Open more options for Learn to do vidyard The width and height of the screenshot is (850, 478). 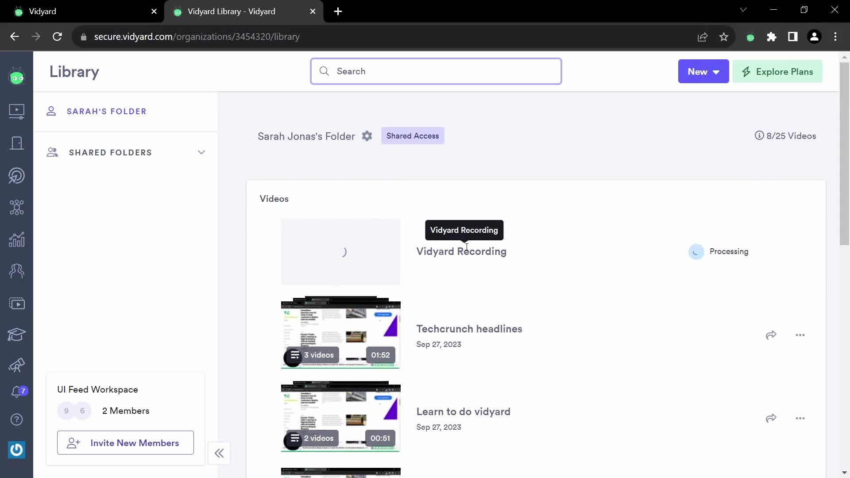[x=800, y=418]
